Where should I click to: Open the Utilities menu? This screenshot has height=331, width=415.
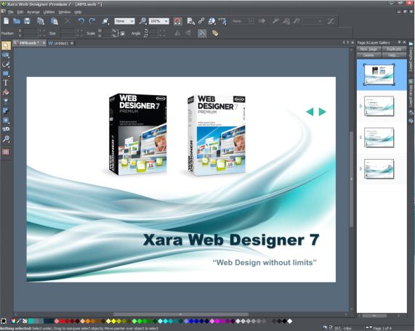(x=49, y=12)
